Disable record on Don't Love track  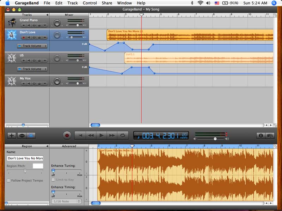[x=24, y=38]
